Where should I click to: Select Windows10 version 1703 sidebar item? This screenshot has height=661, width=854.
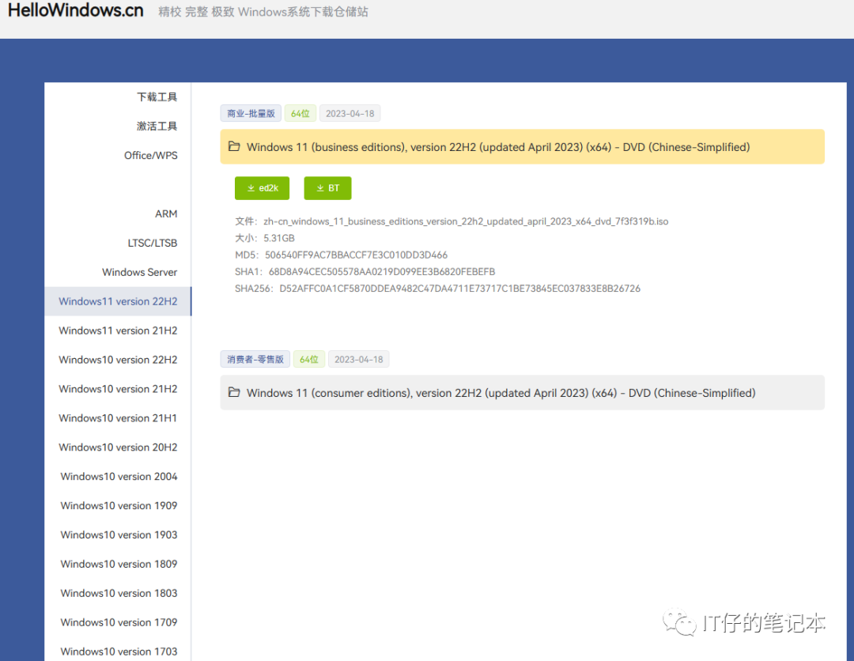point(118,652)
